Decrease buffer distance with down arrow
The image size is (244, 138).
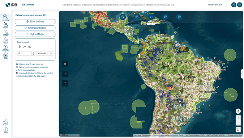tap(33, 54)
